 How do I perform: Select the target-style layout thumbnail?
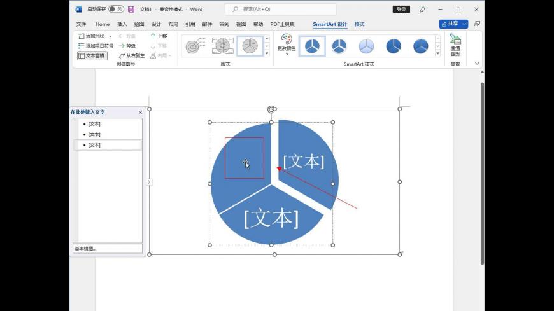pyautogui.click(x=194, y=46)
